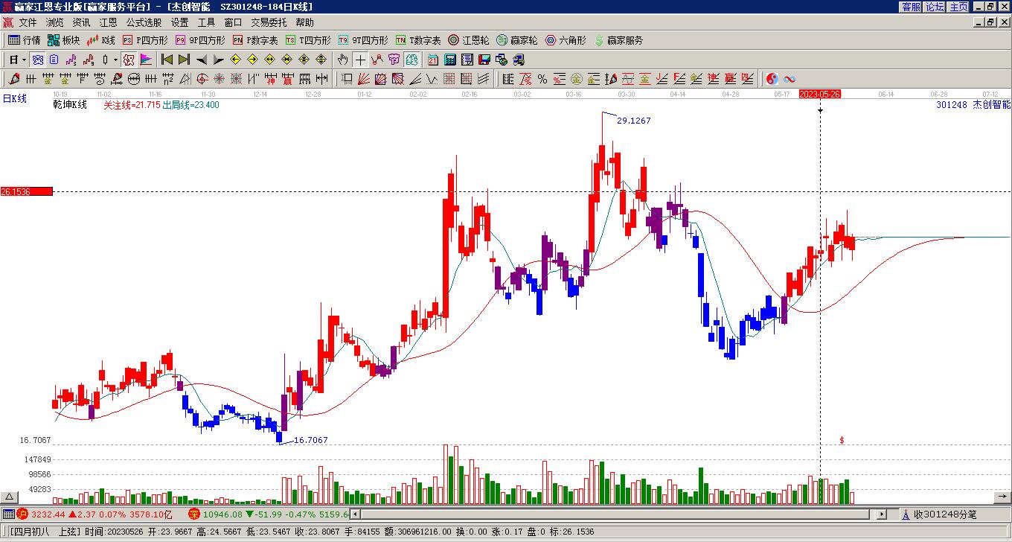Open the calendar icon showing 21
This screenshot has width=1012, height=542.
[433, 60]
